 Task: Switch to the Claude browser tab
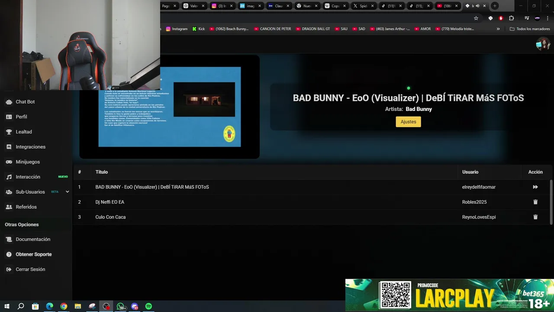(x=278, y=6)
